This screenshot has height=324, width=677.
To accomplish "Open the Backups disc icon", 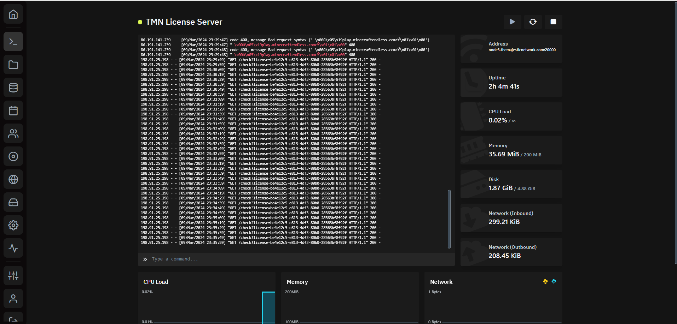I will tap(13, 156).
